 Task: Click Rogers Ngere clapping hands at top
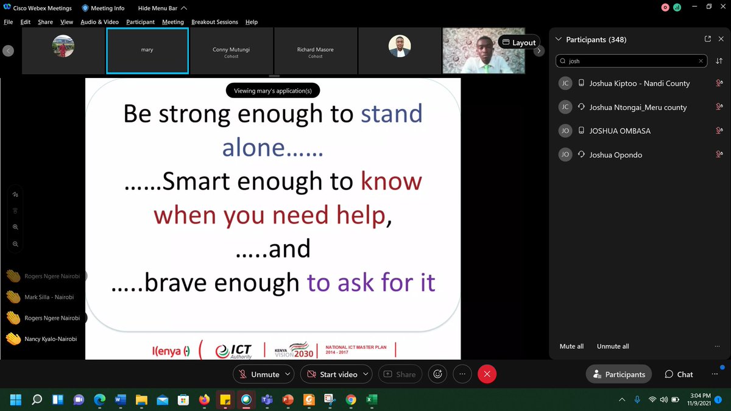pyautogui.click(x=13, y=276)
